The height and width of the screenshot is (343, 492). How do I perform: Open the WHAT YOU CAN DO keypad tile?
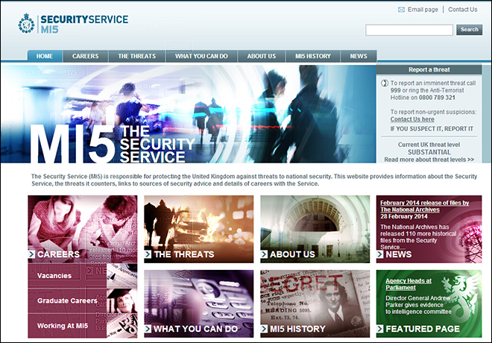click(198, 303)
